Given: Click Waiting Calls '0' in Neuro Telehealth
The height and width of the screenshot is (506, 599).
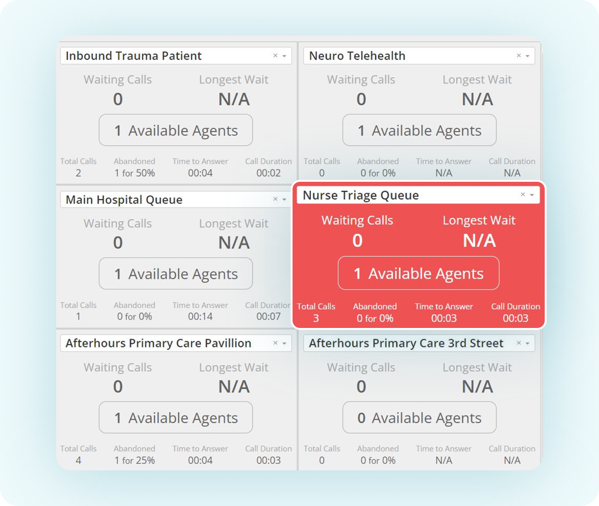Looking at the screenshot, I should click(x=361, y=99).
